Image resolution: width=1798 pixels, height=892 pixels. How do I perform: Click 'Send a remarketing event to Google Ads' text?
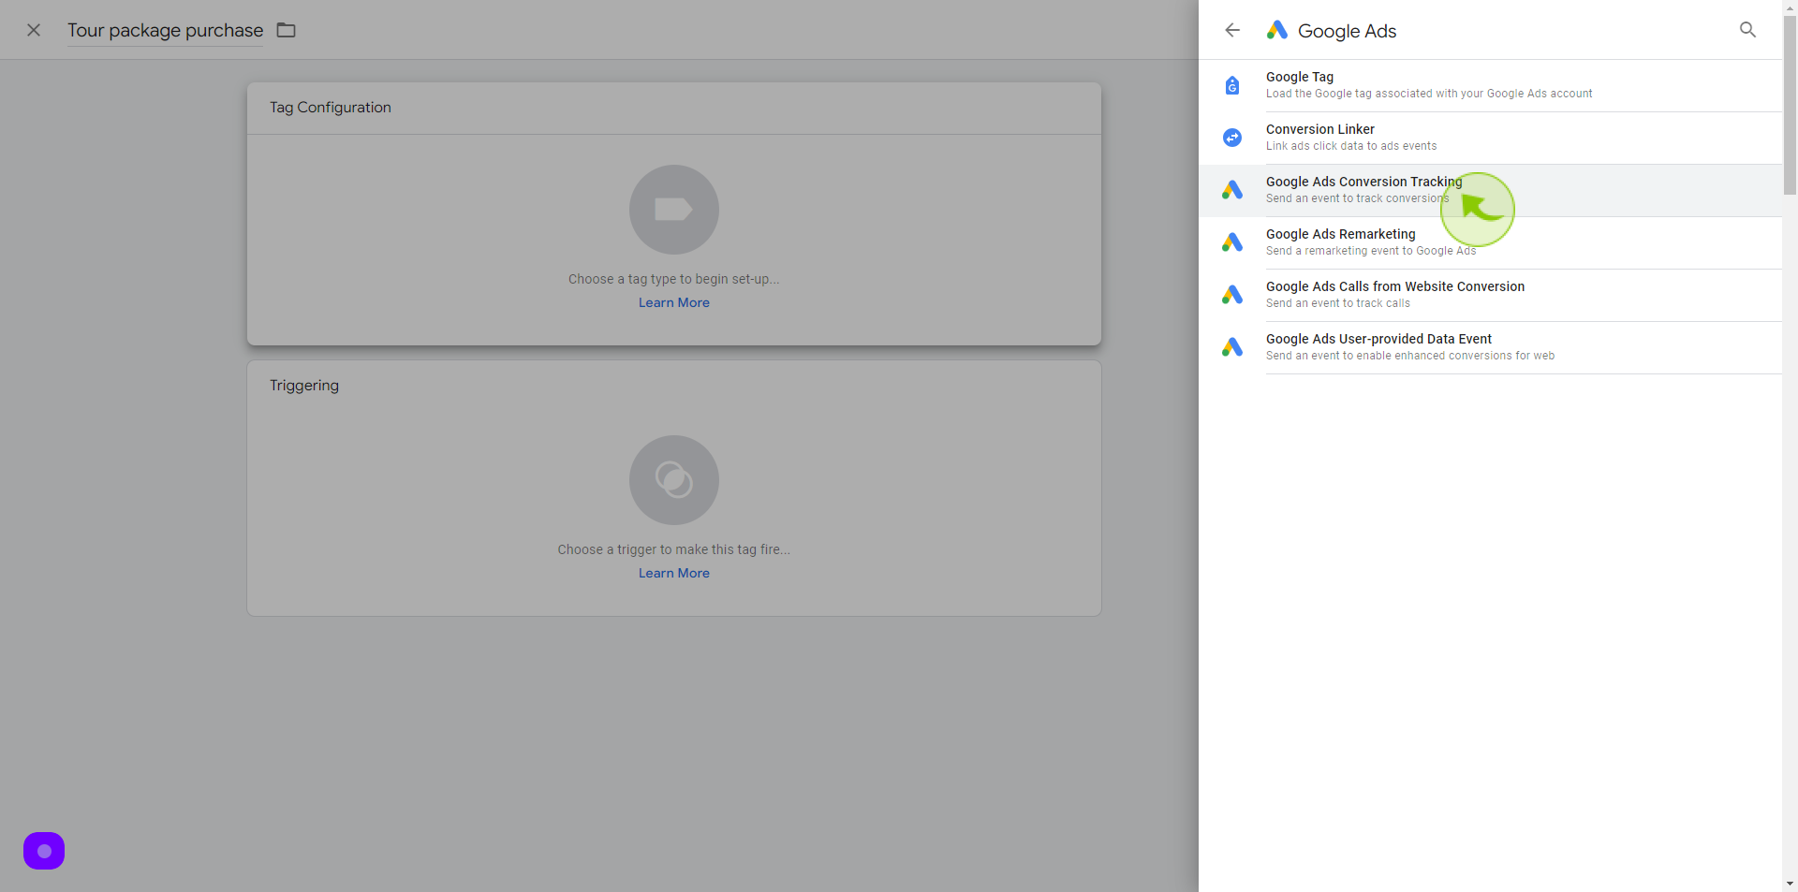[x=1371, y=251]
